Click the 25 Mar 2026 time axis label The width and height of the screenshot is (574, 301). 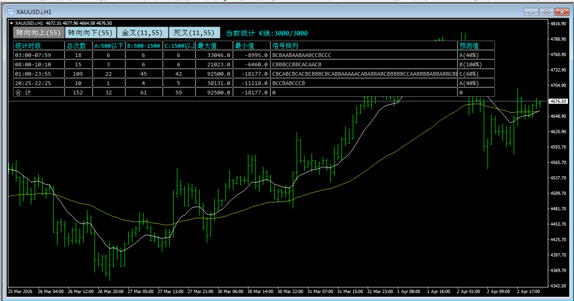pyautogui.click(x=20, y=291)
